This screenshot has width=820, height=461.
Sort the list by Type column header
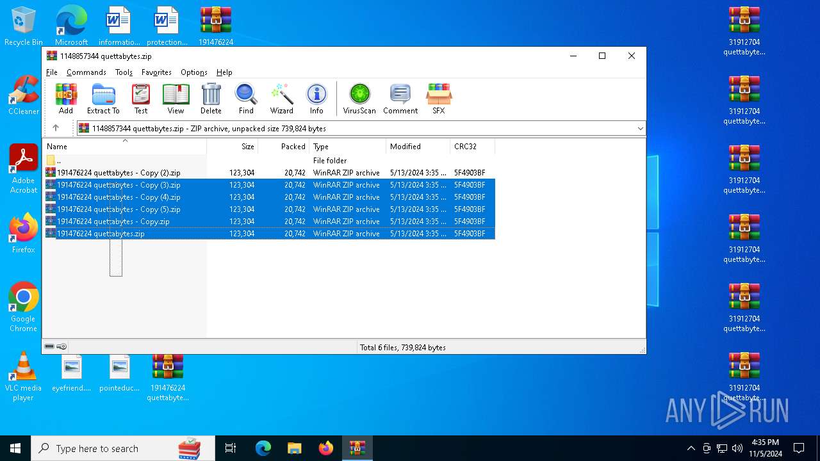pyautogui.click(x=348, y=147)
